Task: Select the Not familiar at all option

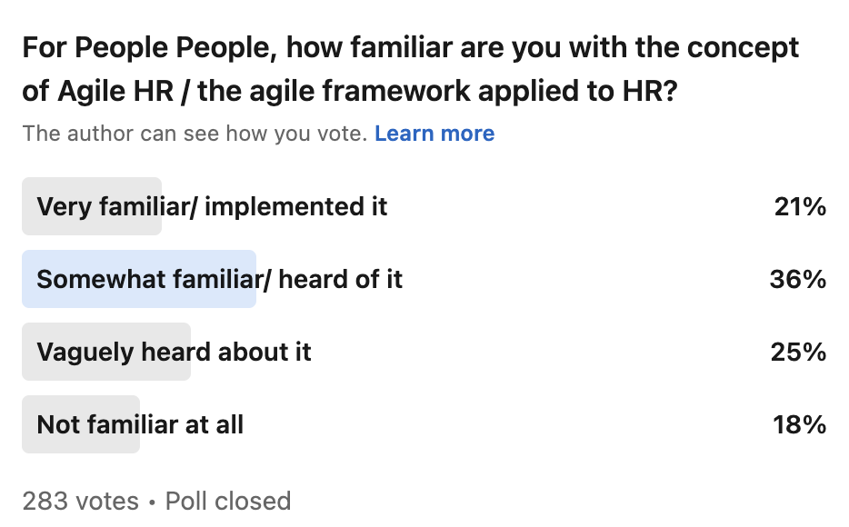Action: click(140, 424)
